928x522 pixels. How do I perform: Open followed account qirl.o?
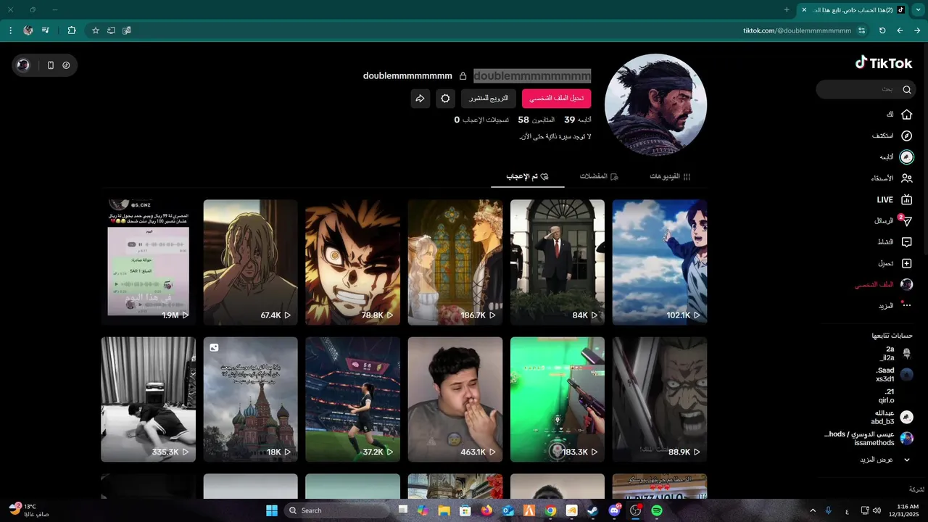(x=887, y=396)
